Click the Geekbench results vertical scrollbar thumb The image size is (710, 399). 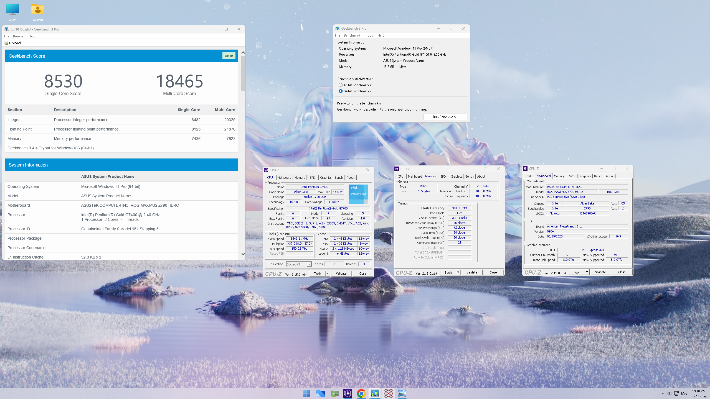point(243,73)
